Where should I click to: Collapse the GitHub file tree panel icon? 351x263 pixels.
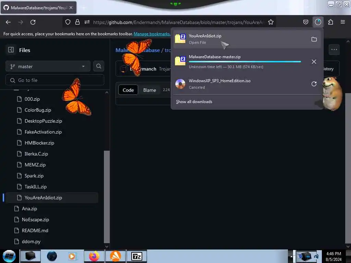(11, 50)
